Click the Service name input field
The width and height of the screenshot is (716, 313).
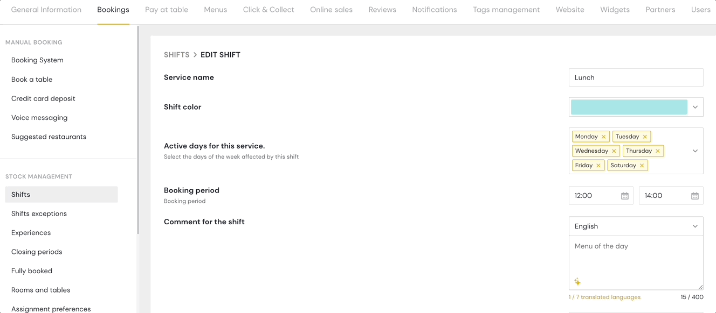click(636, 77)
